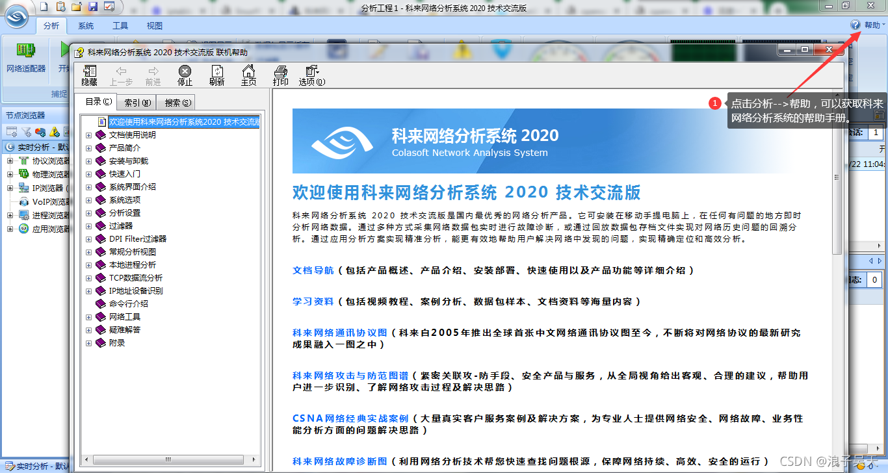Screen dimensions: 888x473
Task: Select the 本地进程分析 help topic
Action: coord(132,265)
